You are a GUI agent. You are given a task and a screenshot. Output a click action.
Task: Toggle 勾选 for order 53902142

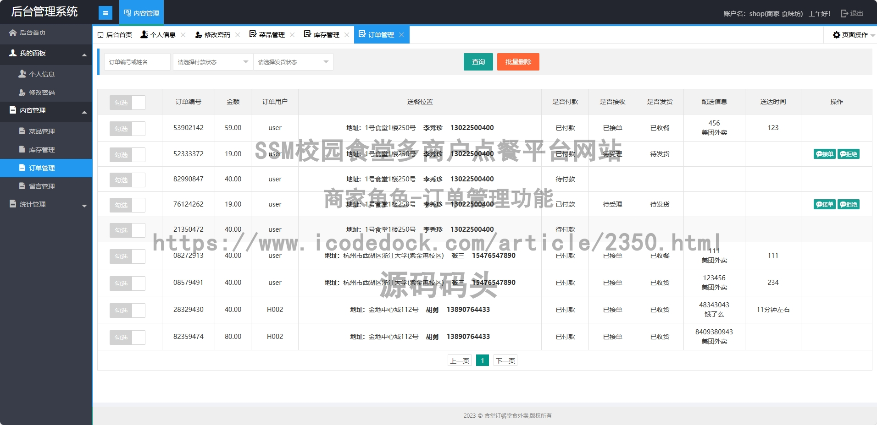click(128, 129)
